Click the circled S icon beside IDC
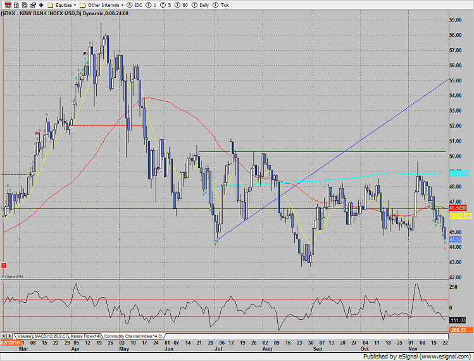Image resolution: width=474 pixels, height=361 pixels. tap(130, 5)
